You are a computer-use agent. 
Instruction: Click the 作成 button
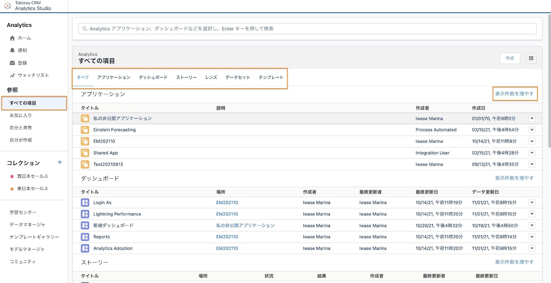click(510, 58)
